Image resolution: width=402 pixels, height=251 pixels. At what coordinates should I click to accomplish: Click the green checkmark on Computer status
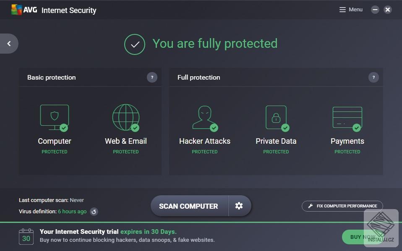pyautogui.click(x=64, y=127)
